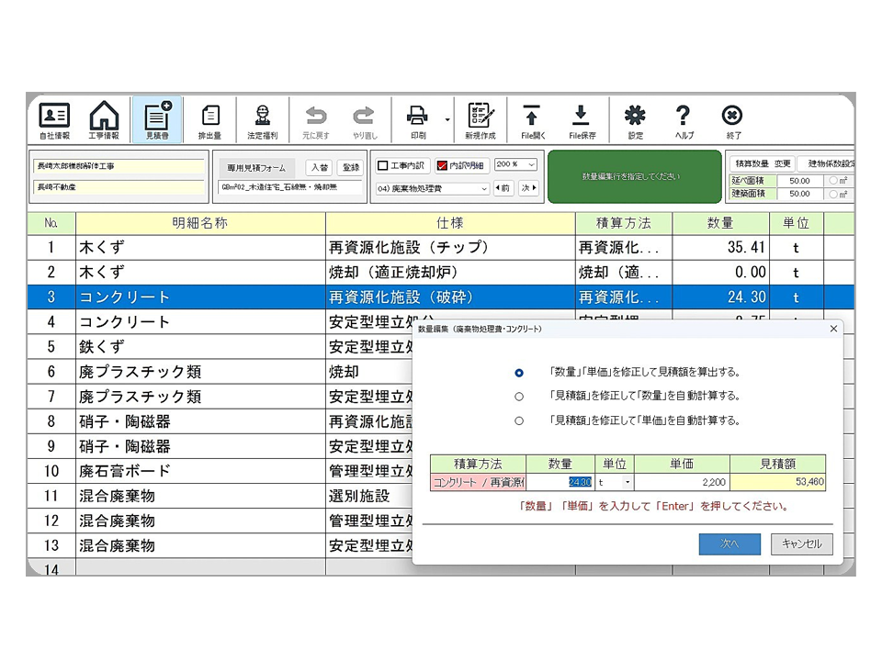The image size is (882, 661).
Task: Click the 明細名称 column header
Action: click(x=200, y=223)
